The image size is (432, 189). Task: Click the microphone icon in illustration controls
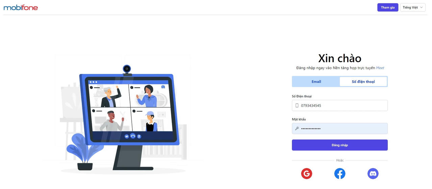(139, 136)
